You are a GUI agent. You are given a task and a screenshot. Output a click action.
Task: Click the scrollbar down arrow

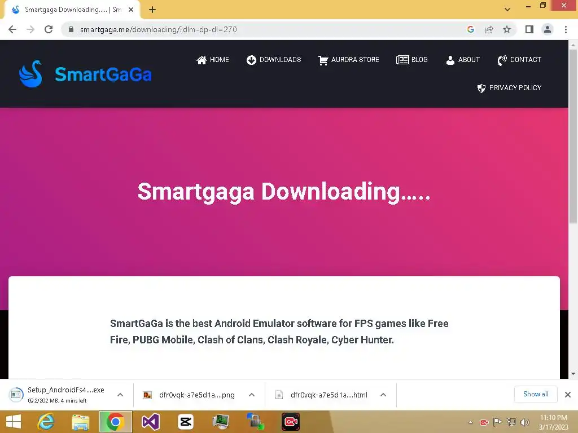point(573,374)
